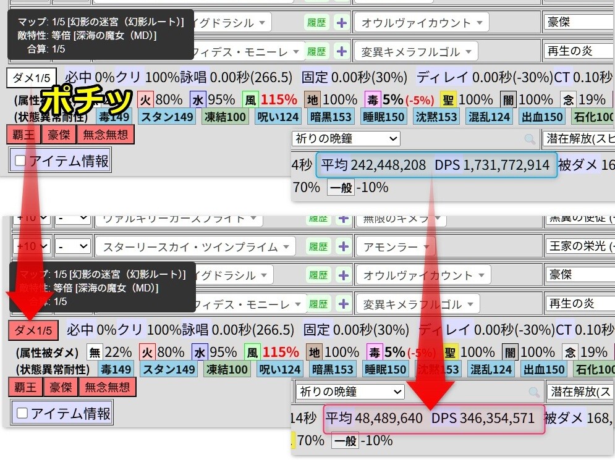The width and height of the screenshot is (615, 460).
Task: Click the lower 無念無想 red button
Action: click(108, 387)
